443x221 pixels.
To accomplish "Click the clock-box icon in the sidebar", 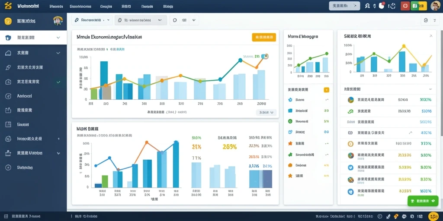I will click(8, 82).
